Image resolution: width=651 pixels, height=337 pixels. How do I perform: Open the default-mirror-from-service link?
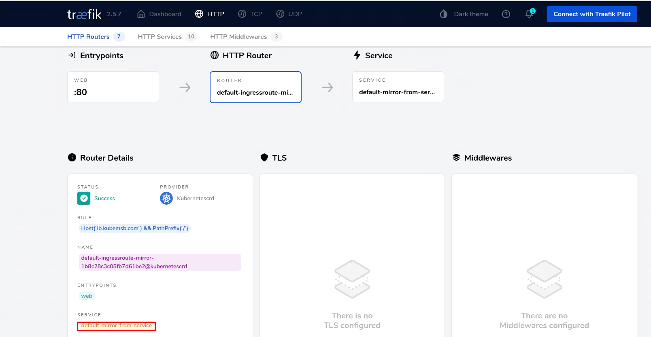point(116,326)
